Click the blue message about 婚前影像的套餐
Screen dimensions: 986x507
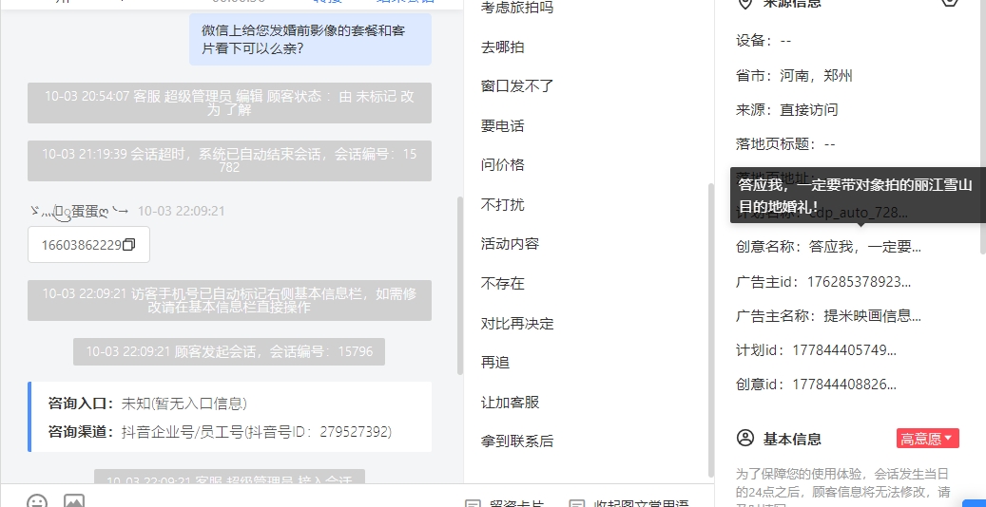click(x=311, y=39)
